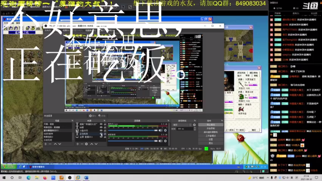Switch to 装备 tab in the game dialog

point(248,76)
